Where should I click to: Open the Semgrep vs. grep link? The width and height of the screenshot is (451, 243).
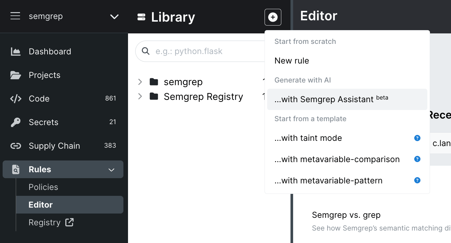coord(346,215)
